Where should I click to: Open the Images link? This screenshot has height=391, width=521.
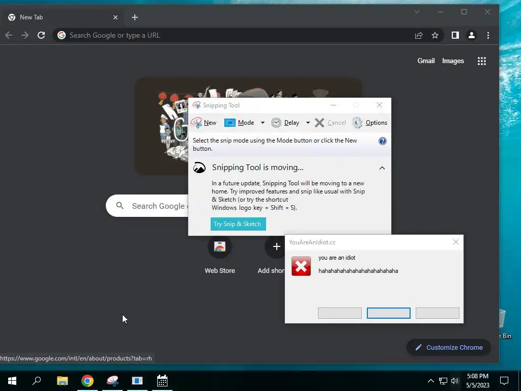453,61
